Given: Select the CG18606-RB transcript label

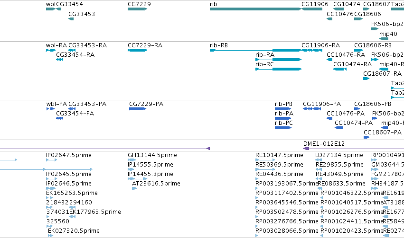Looking at the screenshot, I should [x=373, y=45].
